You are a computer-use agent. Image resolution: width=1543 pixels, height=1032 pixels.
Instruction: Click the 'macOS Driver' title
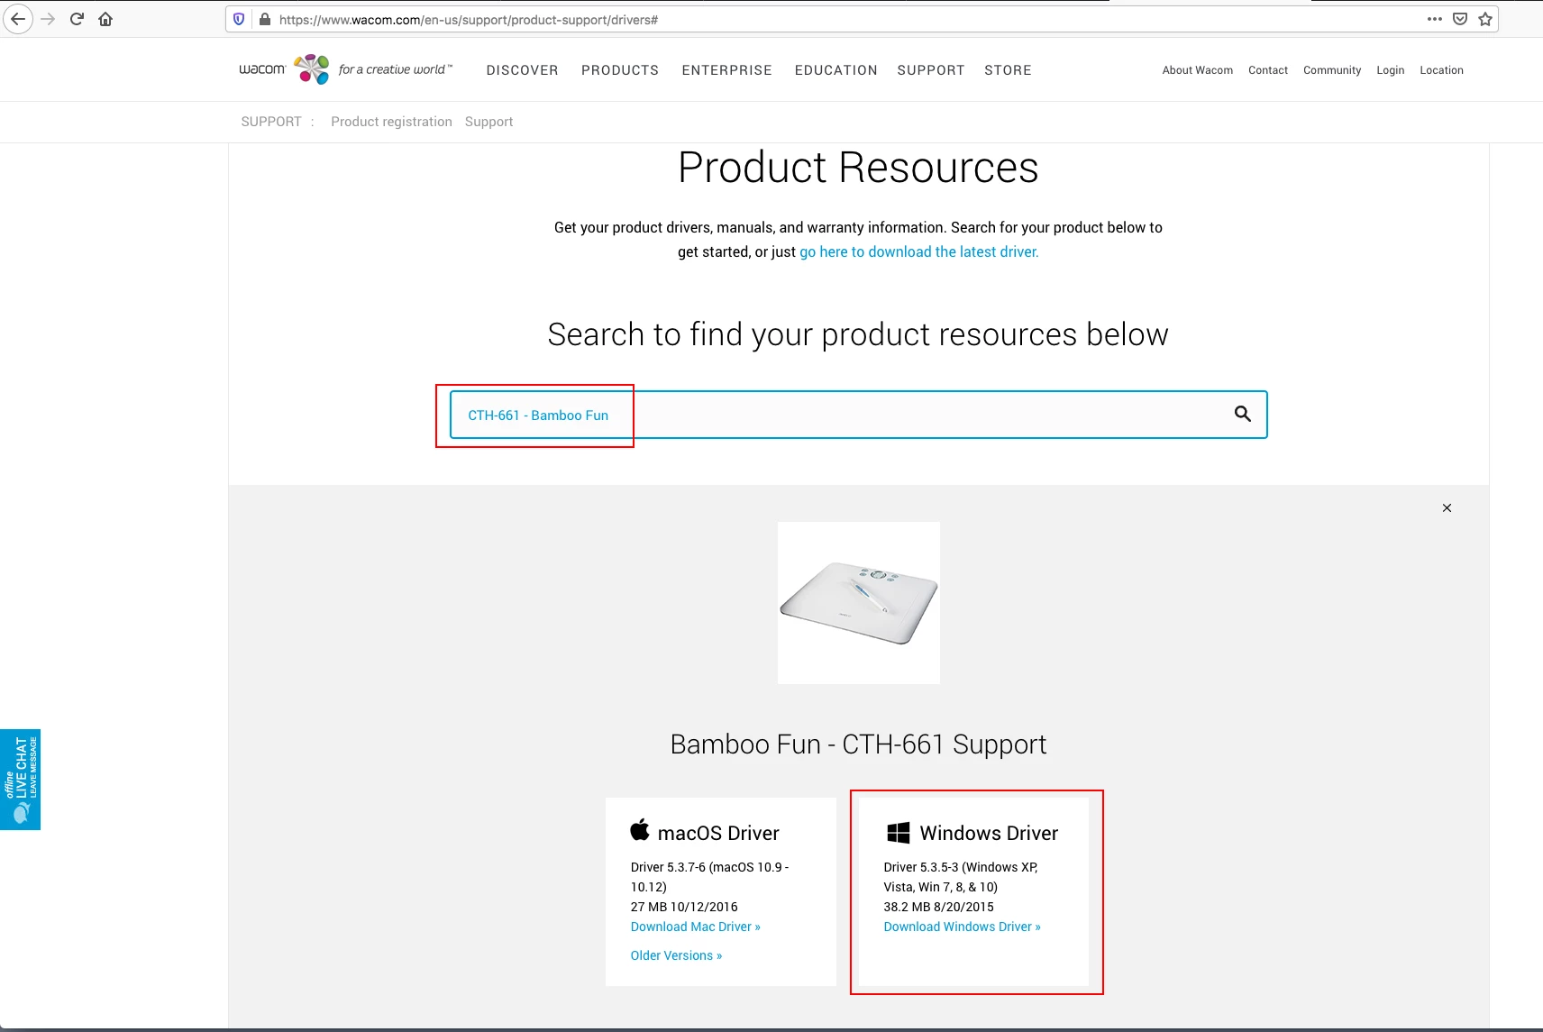pyautogui.click(x=718, y=833)
